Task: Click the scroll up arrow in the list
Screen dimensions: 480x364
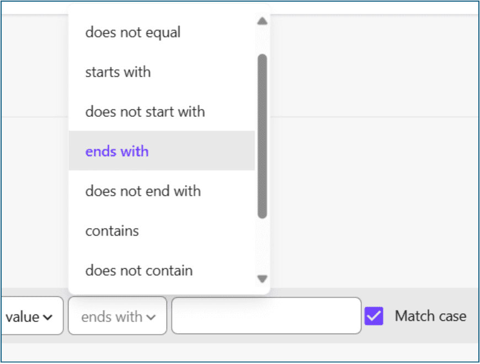Action: [x=263, y=22]
